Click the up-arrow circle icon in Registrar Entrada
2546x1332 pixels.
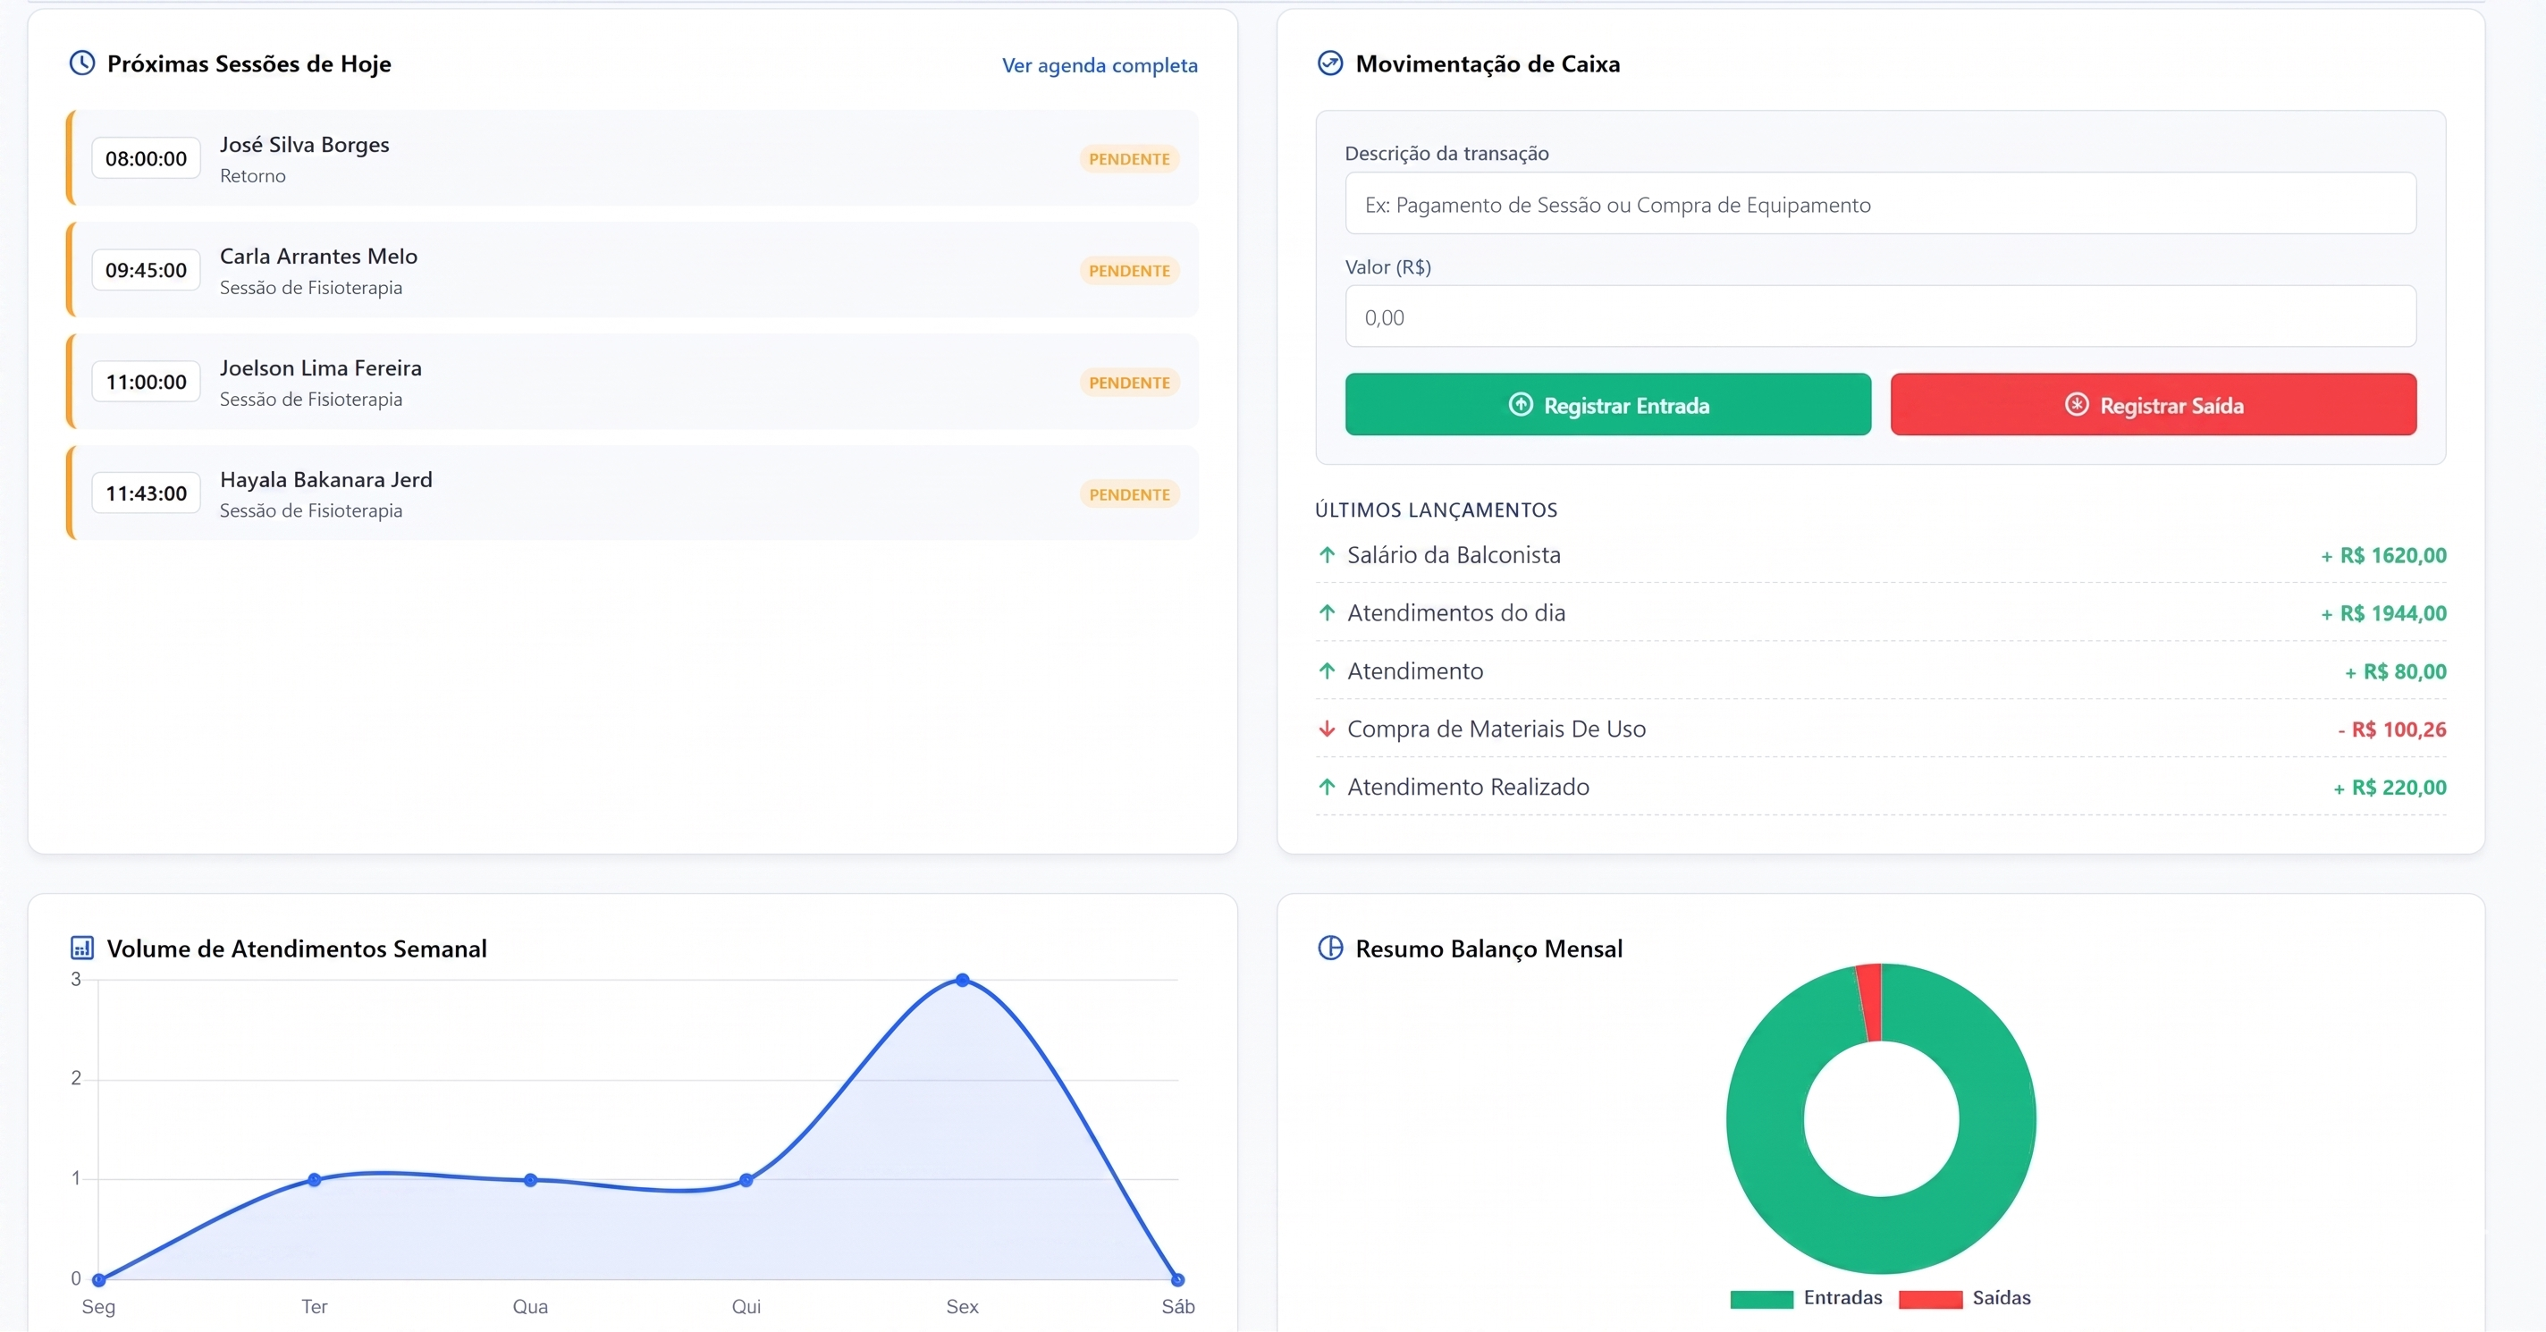(1520, 404)
